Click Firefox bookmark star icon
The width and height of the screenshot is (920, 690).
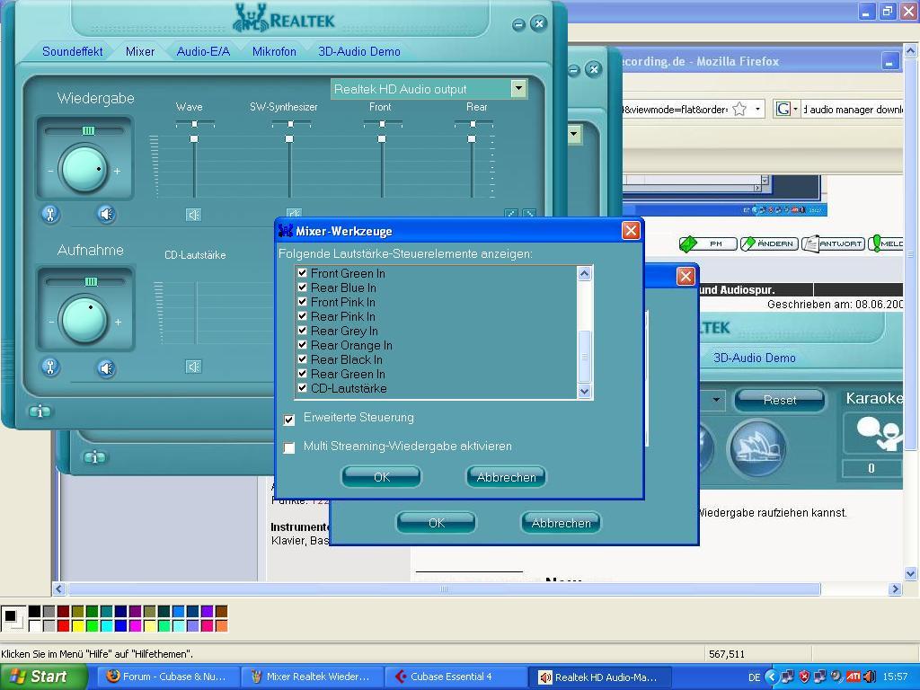pos(739,109)
